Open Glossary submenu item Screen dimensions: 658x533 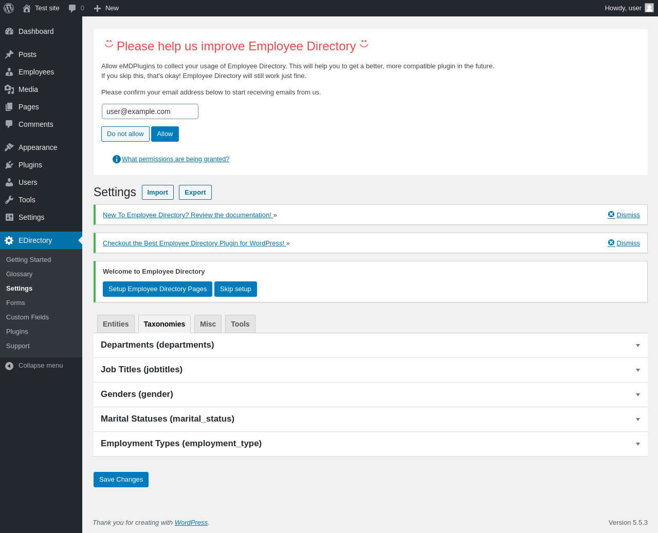[19, 274]
